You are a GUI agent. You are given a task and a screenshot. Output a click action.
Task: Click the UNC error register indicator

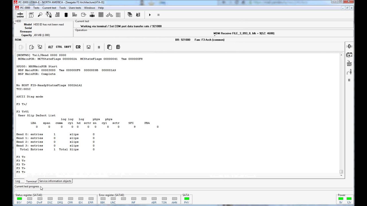[x=113, y=199]
